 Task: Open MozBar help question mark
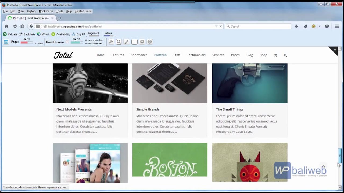150,42
